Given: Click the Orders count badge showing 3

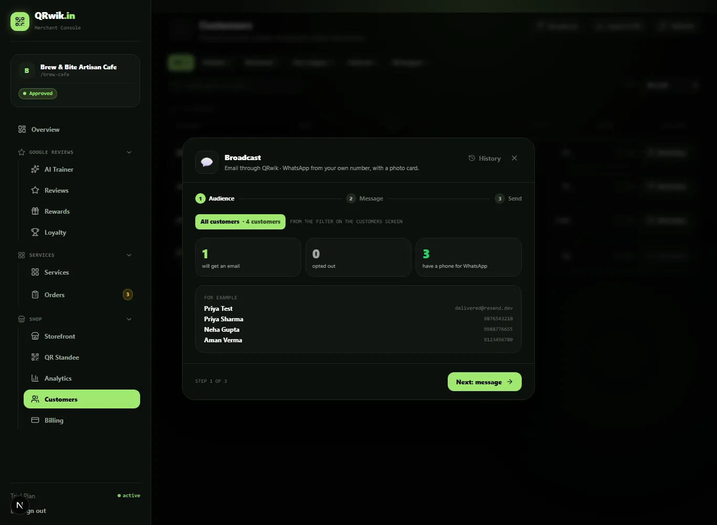Looking at the screenshot, I should tap(128, 295).
